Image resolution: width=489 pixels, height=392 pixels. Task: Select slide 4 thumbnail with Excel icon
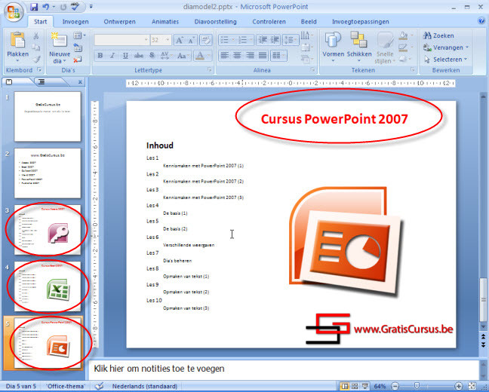[48, 286]
